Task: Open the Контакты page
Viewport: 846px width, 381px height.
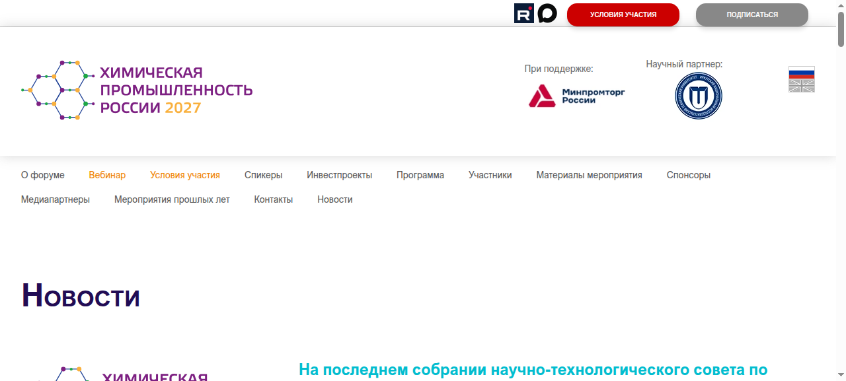Action: (x=274, y=199)
